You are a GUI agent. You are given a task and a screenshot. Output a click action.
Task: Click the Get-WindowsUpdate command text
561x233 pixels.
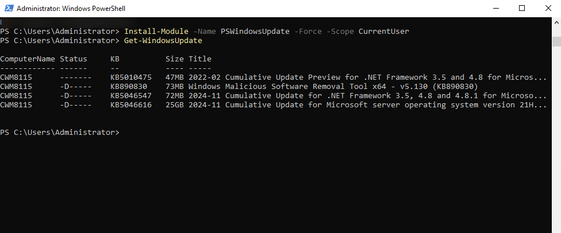(x=163, y=41)
